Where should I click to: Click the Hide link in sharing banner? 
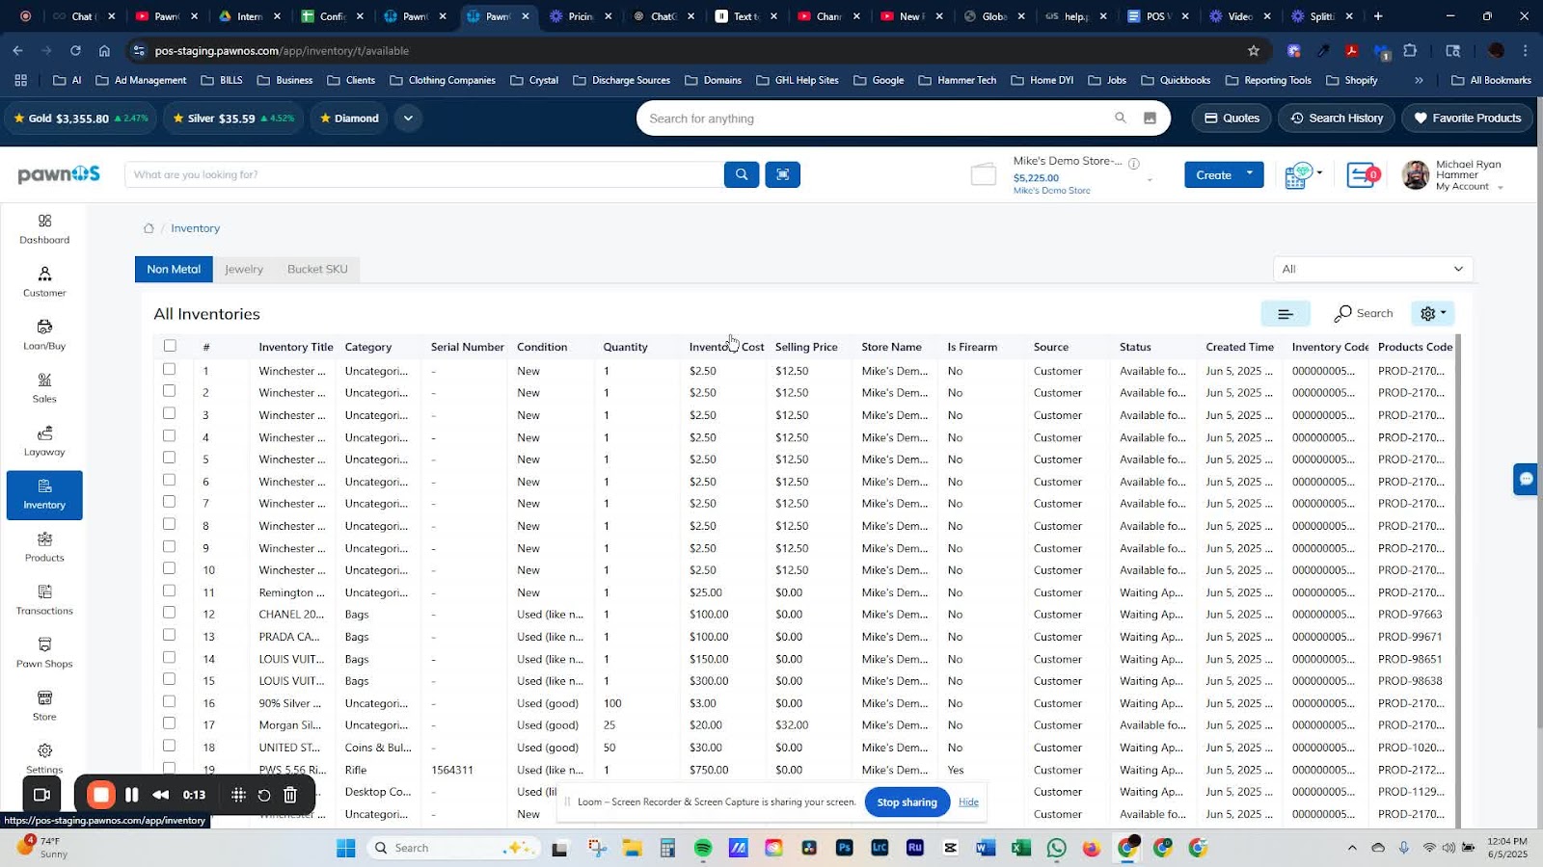[968, 801]
